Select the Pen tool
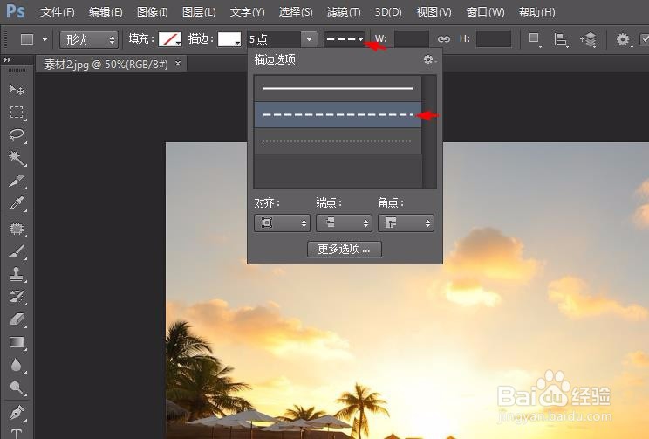The image size is (649, 439). [x=17, y=413]
